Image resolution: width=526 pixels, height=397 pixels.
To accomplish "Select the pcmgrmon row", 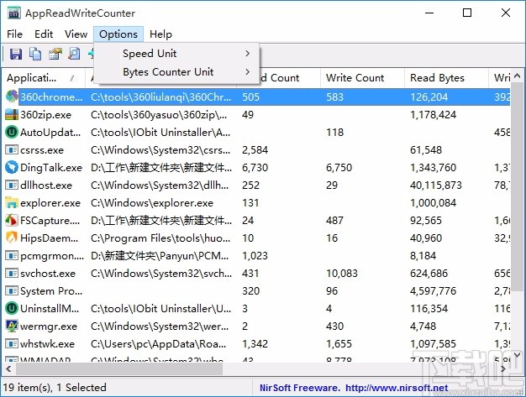I will click(256, 256).
